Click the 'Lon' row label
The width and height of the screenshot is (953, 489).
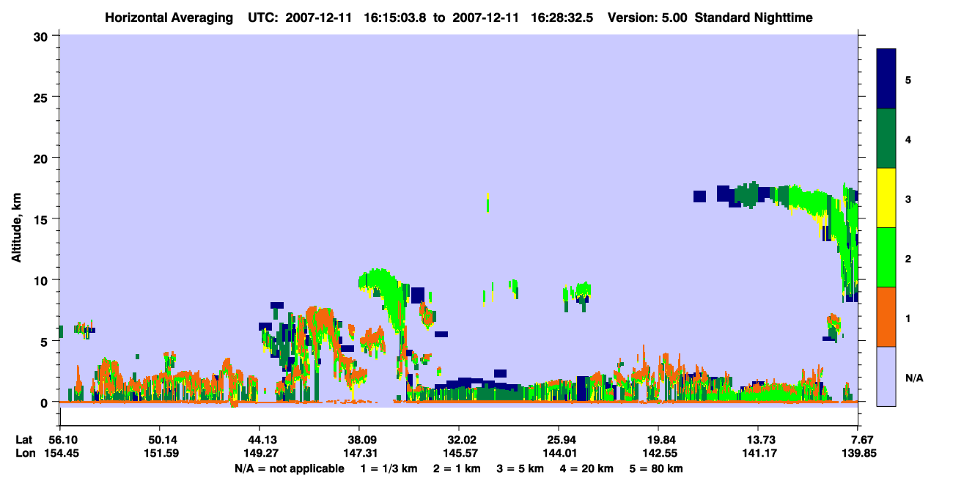click(25, 453)
